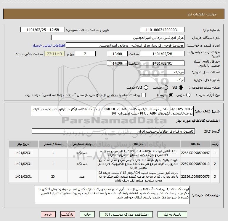Click the شماره نیاز field 1101000312000031
Image resolution: width=228 pixels, height=221 pixels.
click(162, 30)
